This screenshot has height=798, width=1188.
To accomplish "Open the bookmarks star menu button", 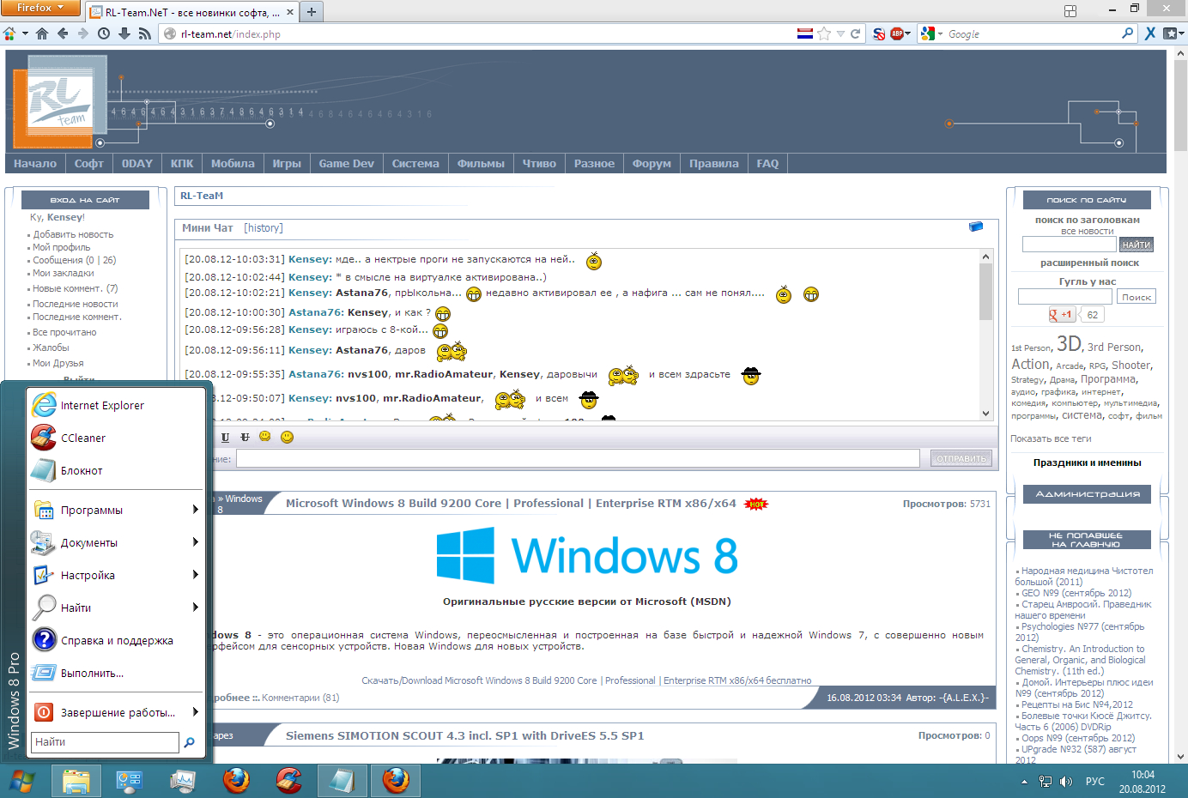I will (x=1173, y=33).
